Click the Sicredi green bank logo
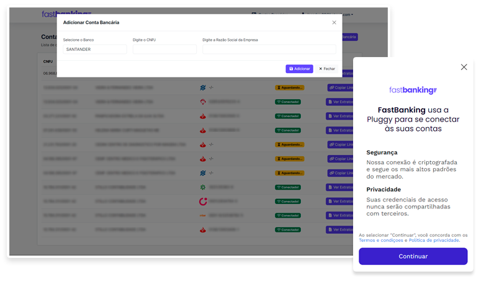This screenshot has width=484, height=284. [x=203, y=187]
